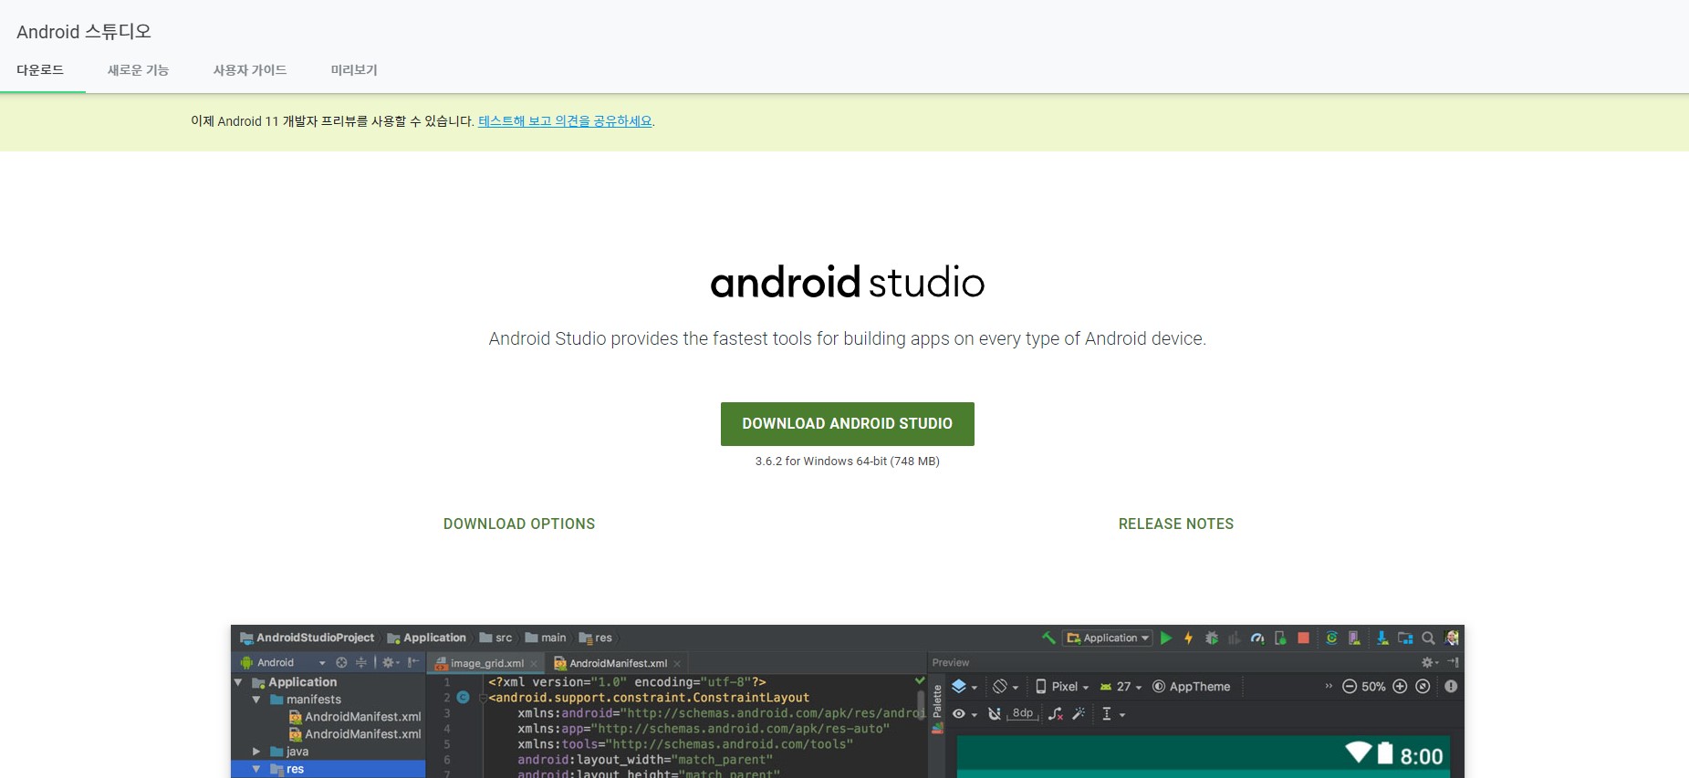
Task: Click the Project Structure icon
Action: pyautogui.click(x=1405, y=638)
